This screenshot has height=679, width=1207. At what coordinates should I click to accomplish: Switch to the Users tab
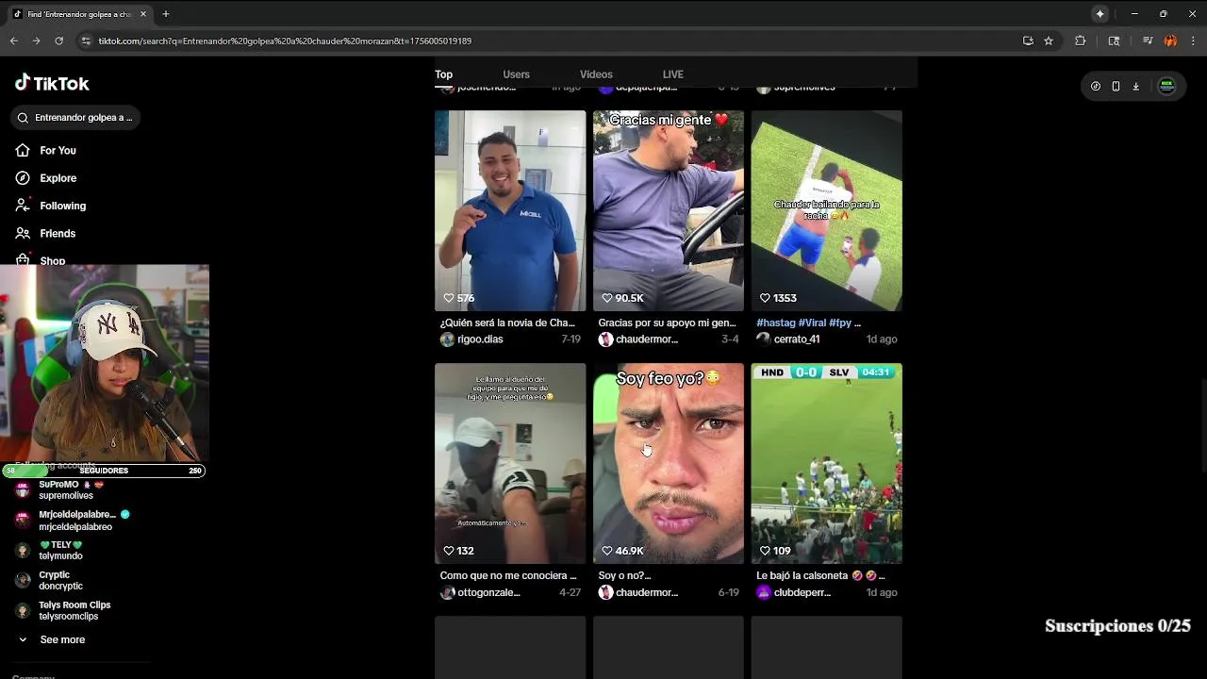coord(516,75)
